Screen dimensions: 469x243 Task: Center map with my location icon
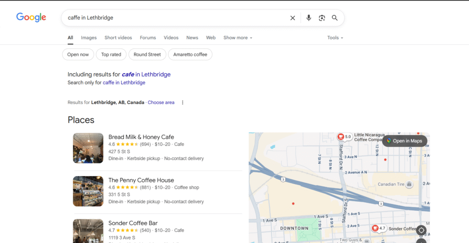tap(421, 230)
